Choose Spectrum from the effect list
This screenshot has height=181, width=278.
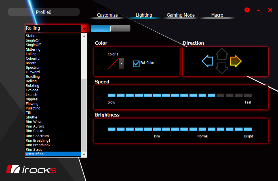(x=53, y=68)
